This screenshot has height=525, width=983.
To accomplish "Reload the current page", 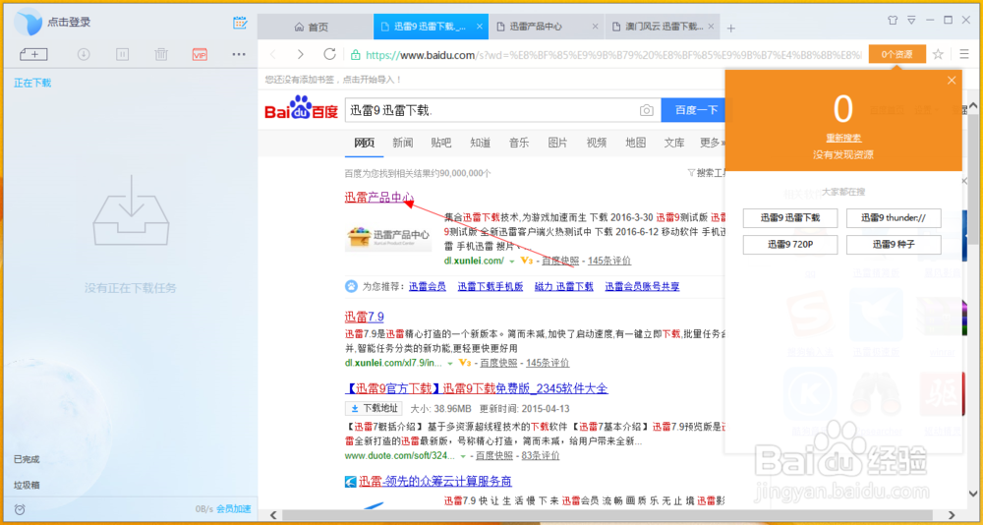I will point(329,54).
